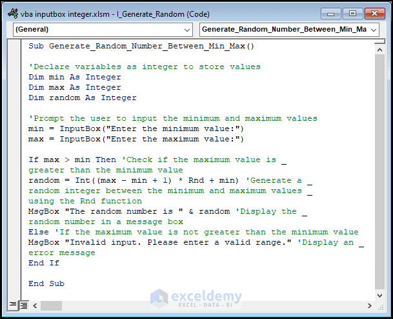Click the comment 'random number in a message box'
The image size is (393, 319).
tap(106, 221)
